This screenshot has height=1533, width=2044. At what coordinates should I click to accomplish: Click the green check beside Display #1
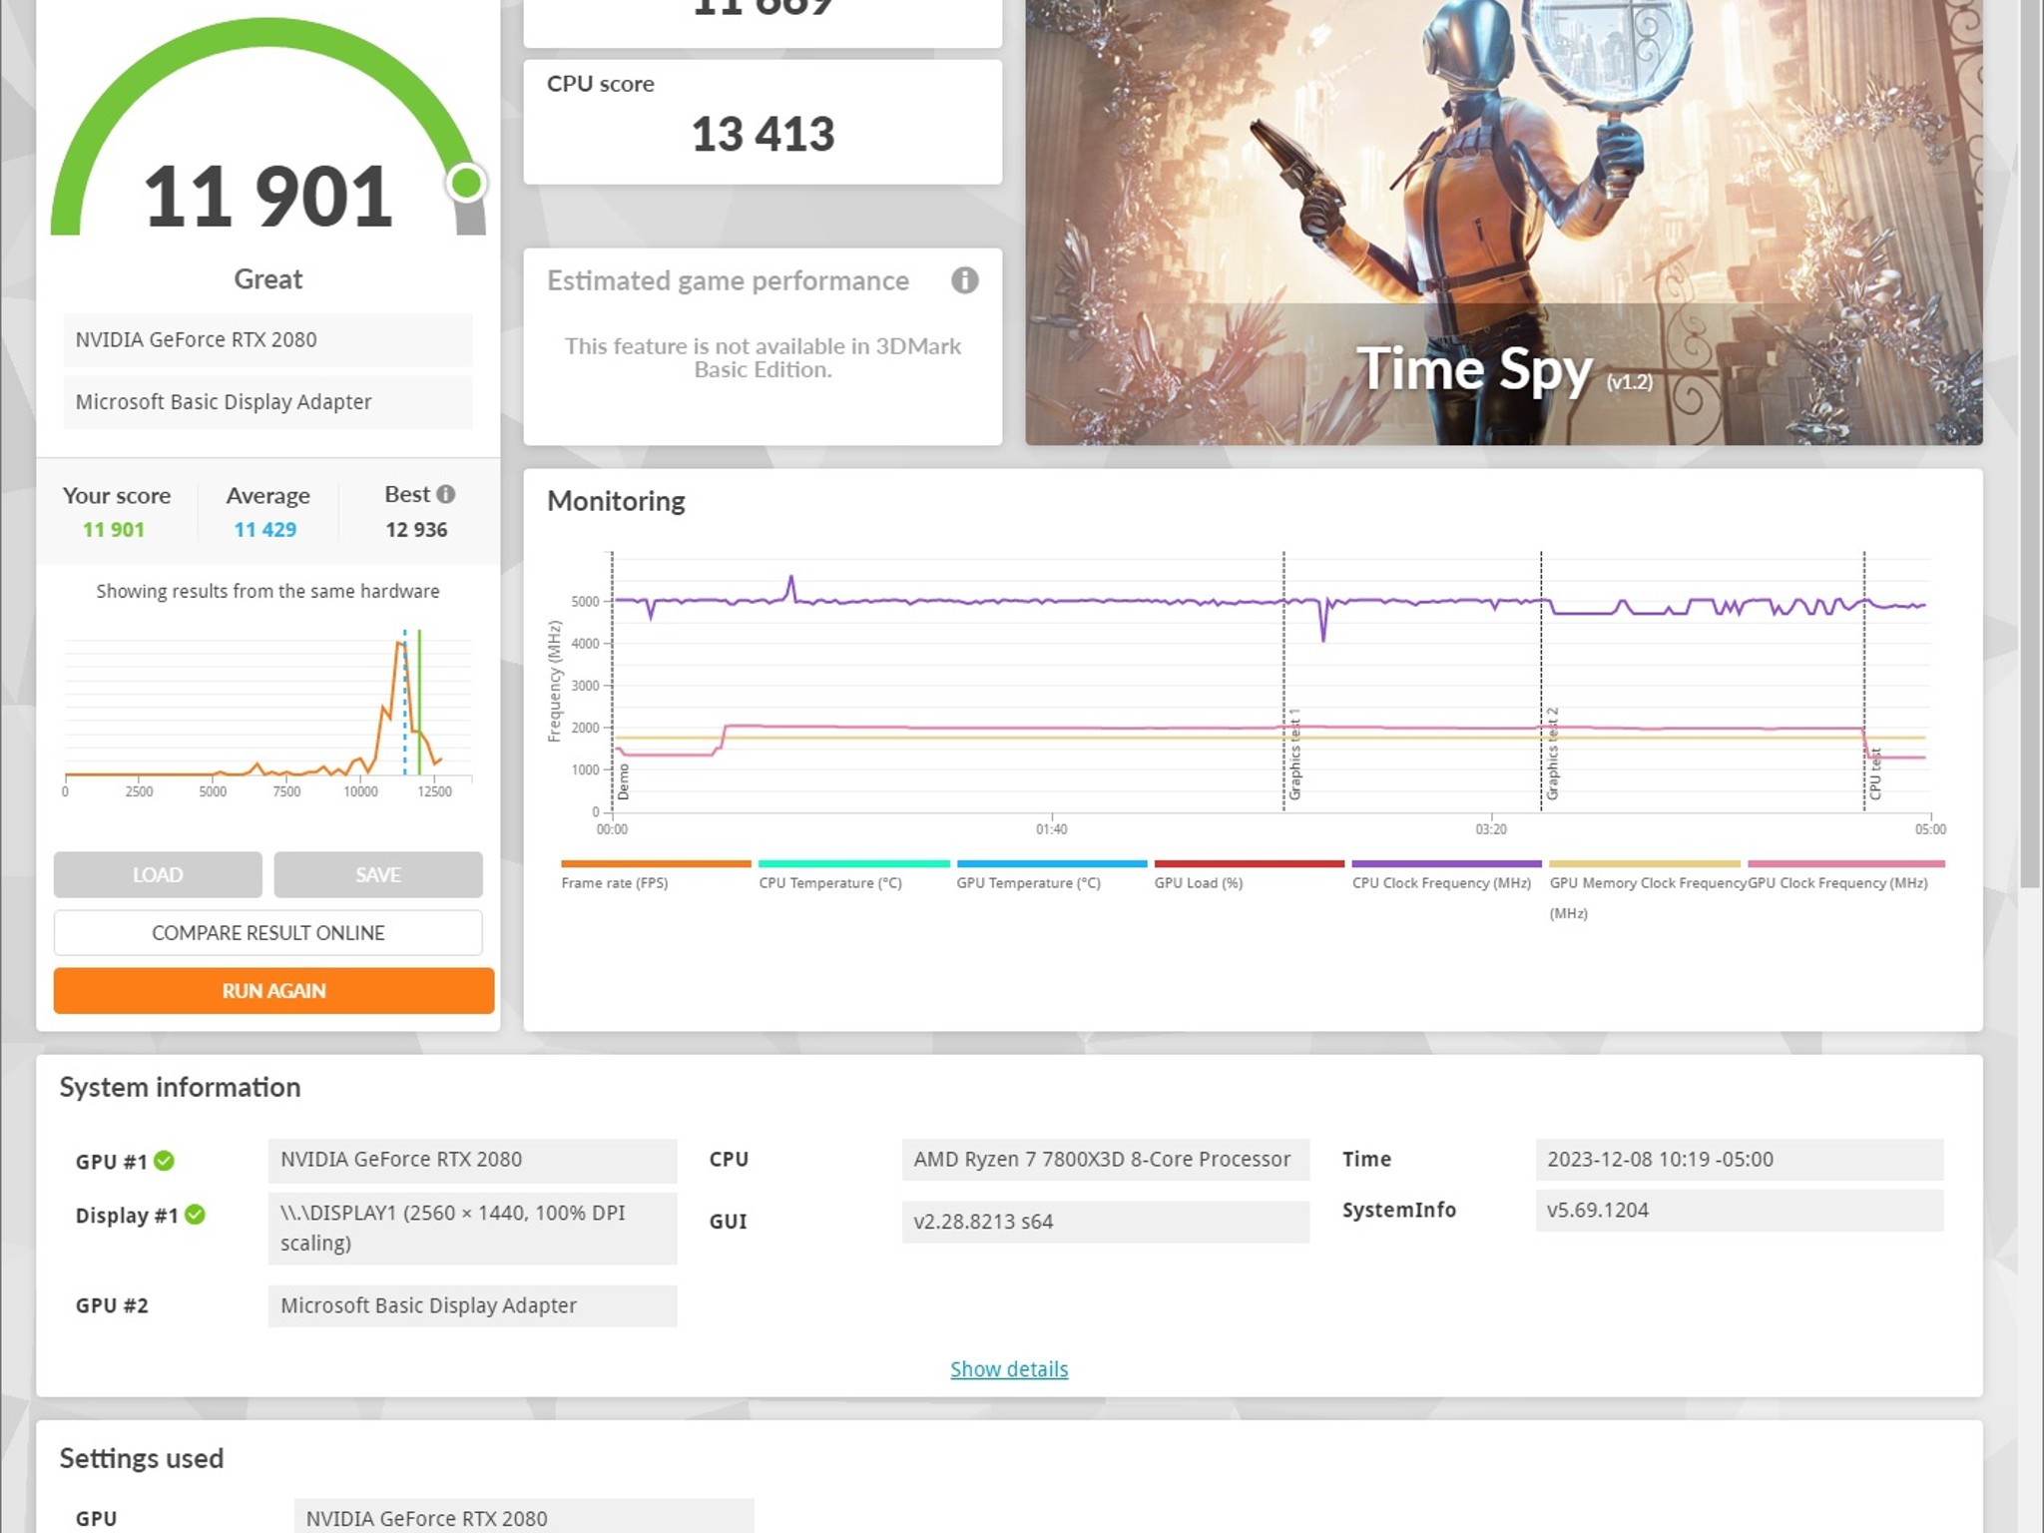[196, 1215]
